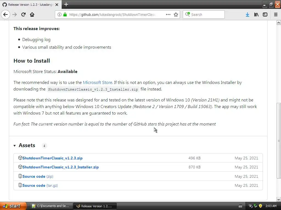The image size is (281, 210).
Task: Collapse the Assets section triangle
Action: (x=15, y=146)
